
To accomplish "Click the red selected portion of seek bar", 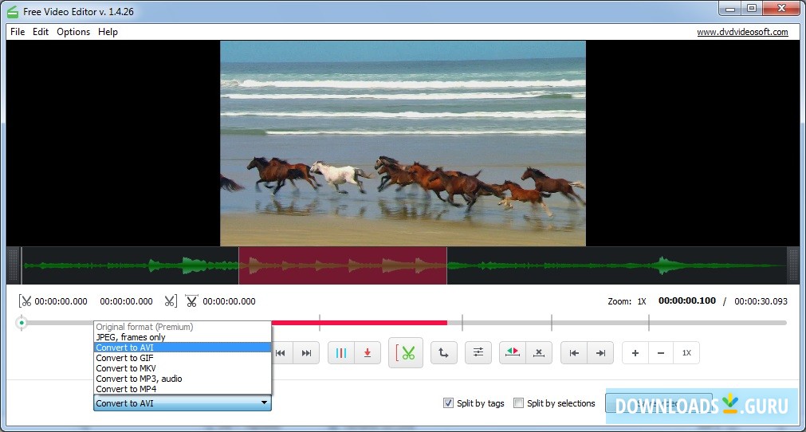I will pyautogui.click(x=359, y=323).
